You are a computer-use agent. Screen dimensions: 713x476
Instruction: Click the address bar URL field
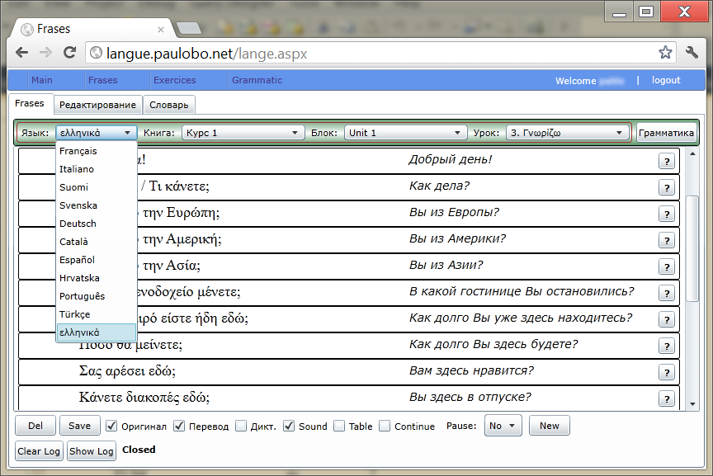point(380,53)
